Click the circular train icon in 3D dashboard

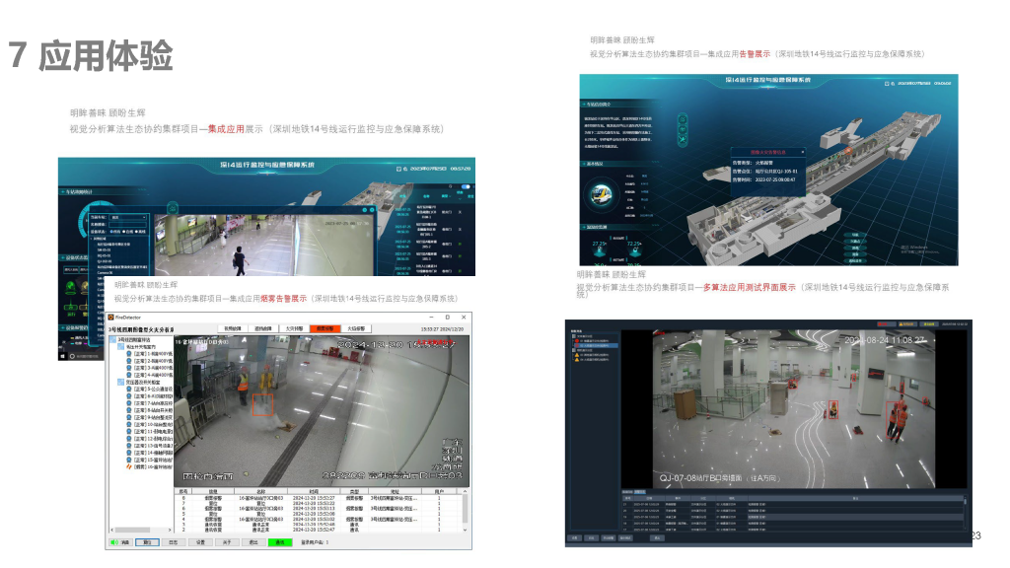pyautogui.click(x=600, y=194)
